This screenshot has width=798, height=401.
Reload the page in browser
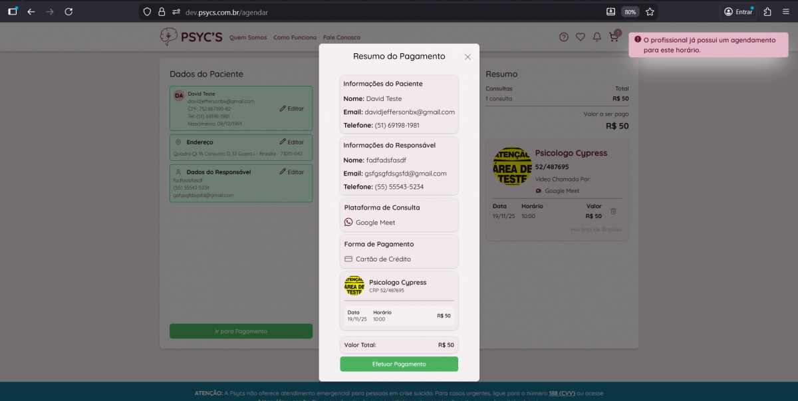tap(69, 12)
